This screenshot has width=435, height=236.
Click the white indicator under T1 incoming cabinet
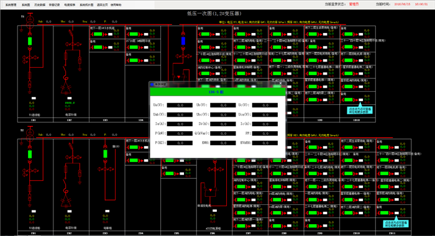34,98
